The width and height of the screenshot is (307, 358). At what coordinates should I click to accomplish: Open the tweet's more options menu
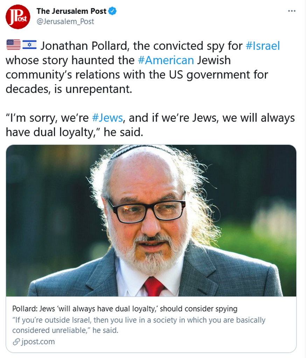coord(291,11)
